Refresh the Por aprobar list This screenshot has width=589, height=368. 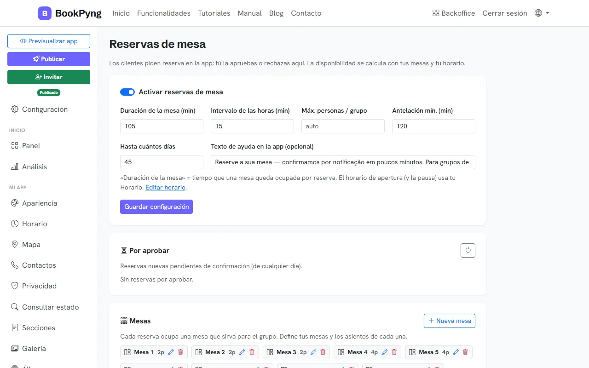[x=468, y=250]
